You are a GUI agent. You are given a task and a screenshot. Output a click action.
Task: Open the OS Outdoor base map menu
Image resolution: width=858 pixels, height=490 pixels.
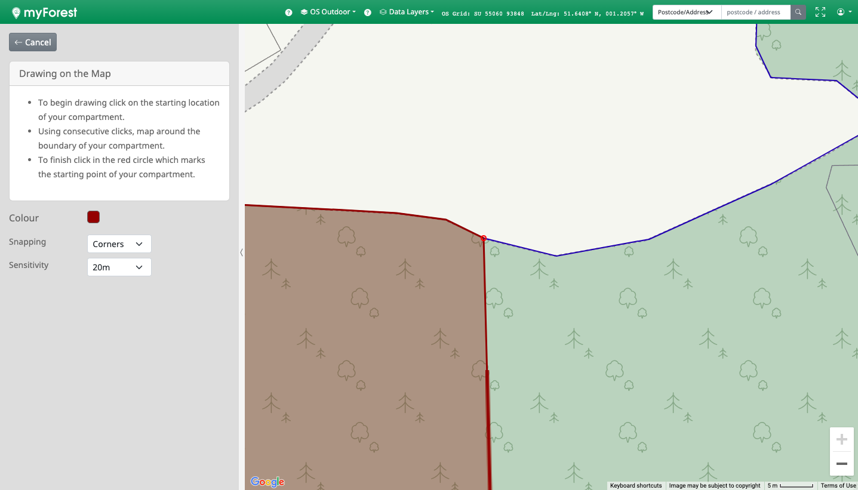click(x=328, y=12)
